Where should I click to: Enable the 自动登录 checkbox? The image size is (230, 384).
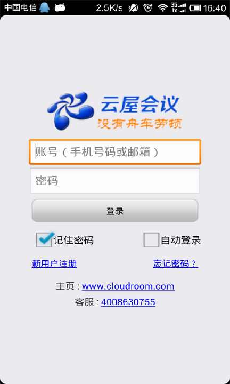coord(151,240)
